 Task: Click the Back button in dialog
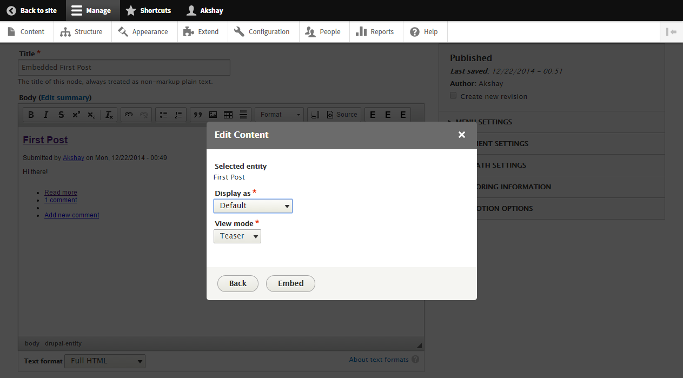[237, 283]
